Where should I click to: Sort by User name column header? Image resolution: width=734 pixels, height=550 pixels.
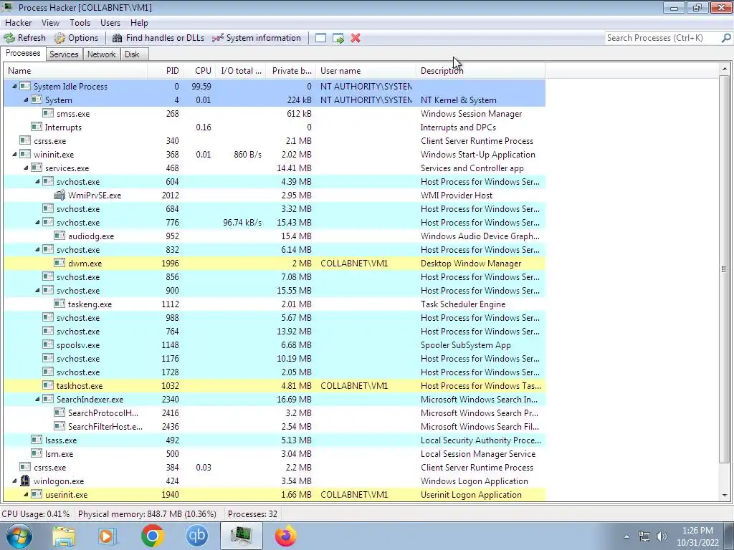pyautogui.click(x=366, y=71)
